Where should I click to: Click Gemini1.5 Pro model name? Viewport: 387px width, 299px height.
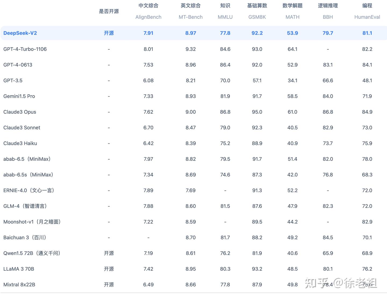pyautogui.click(x=19, y=96)
